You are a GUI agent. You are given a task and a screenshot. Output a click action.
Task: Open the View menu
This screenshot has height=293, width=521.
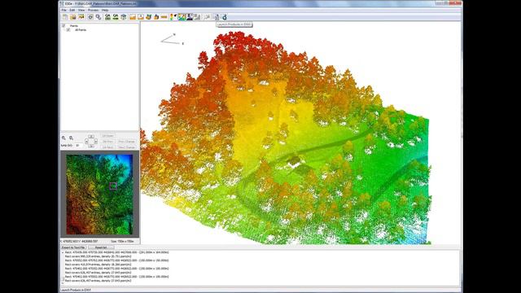(81, 11)
